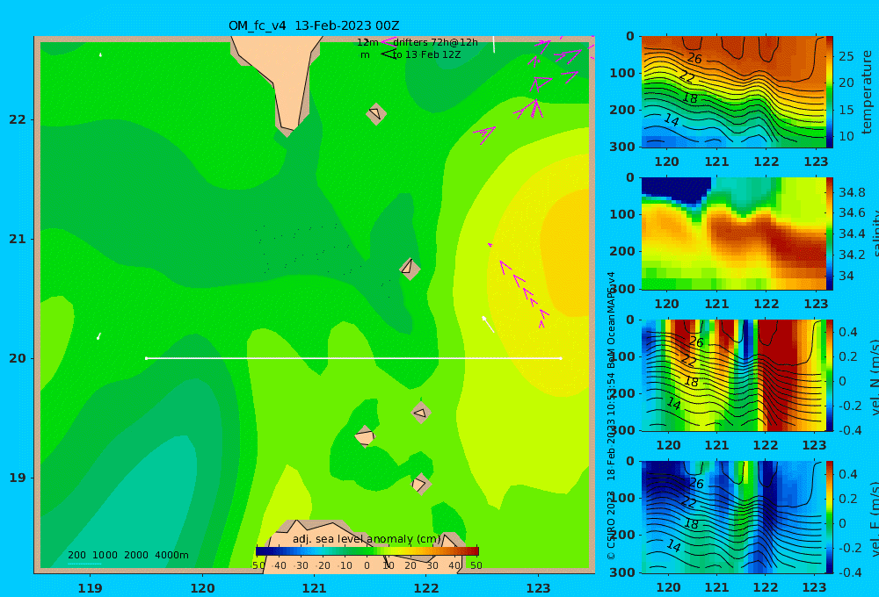Click contour label 14 in temperature panel

(x=672, y=119)
